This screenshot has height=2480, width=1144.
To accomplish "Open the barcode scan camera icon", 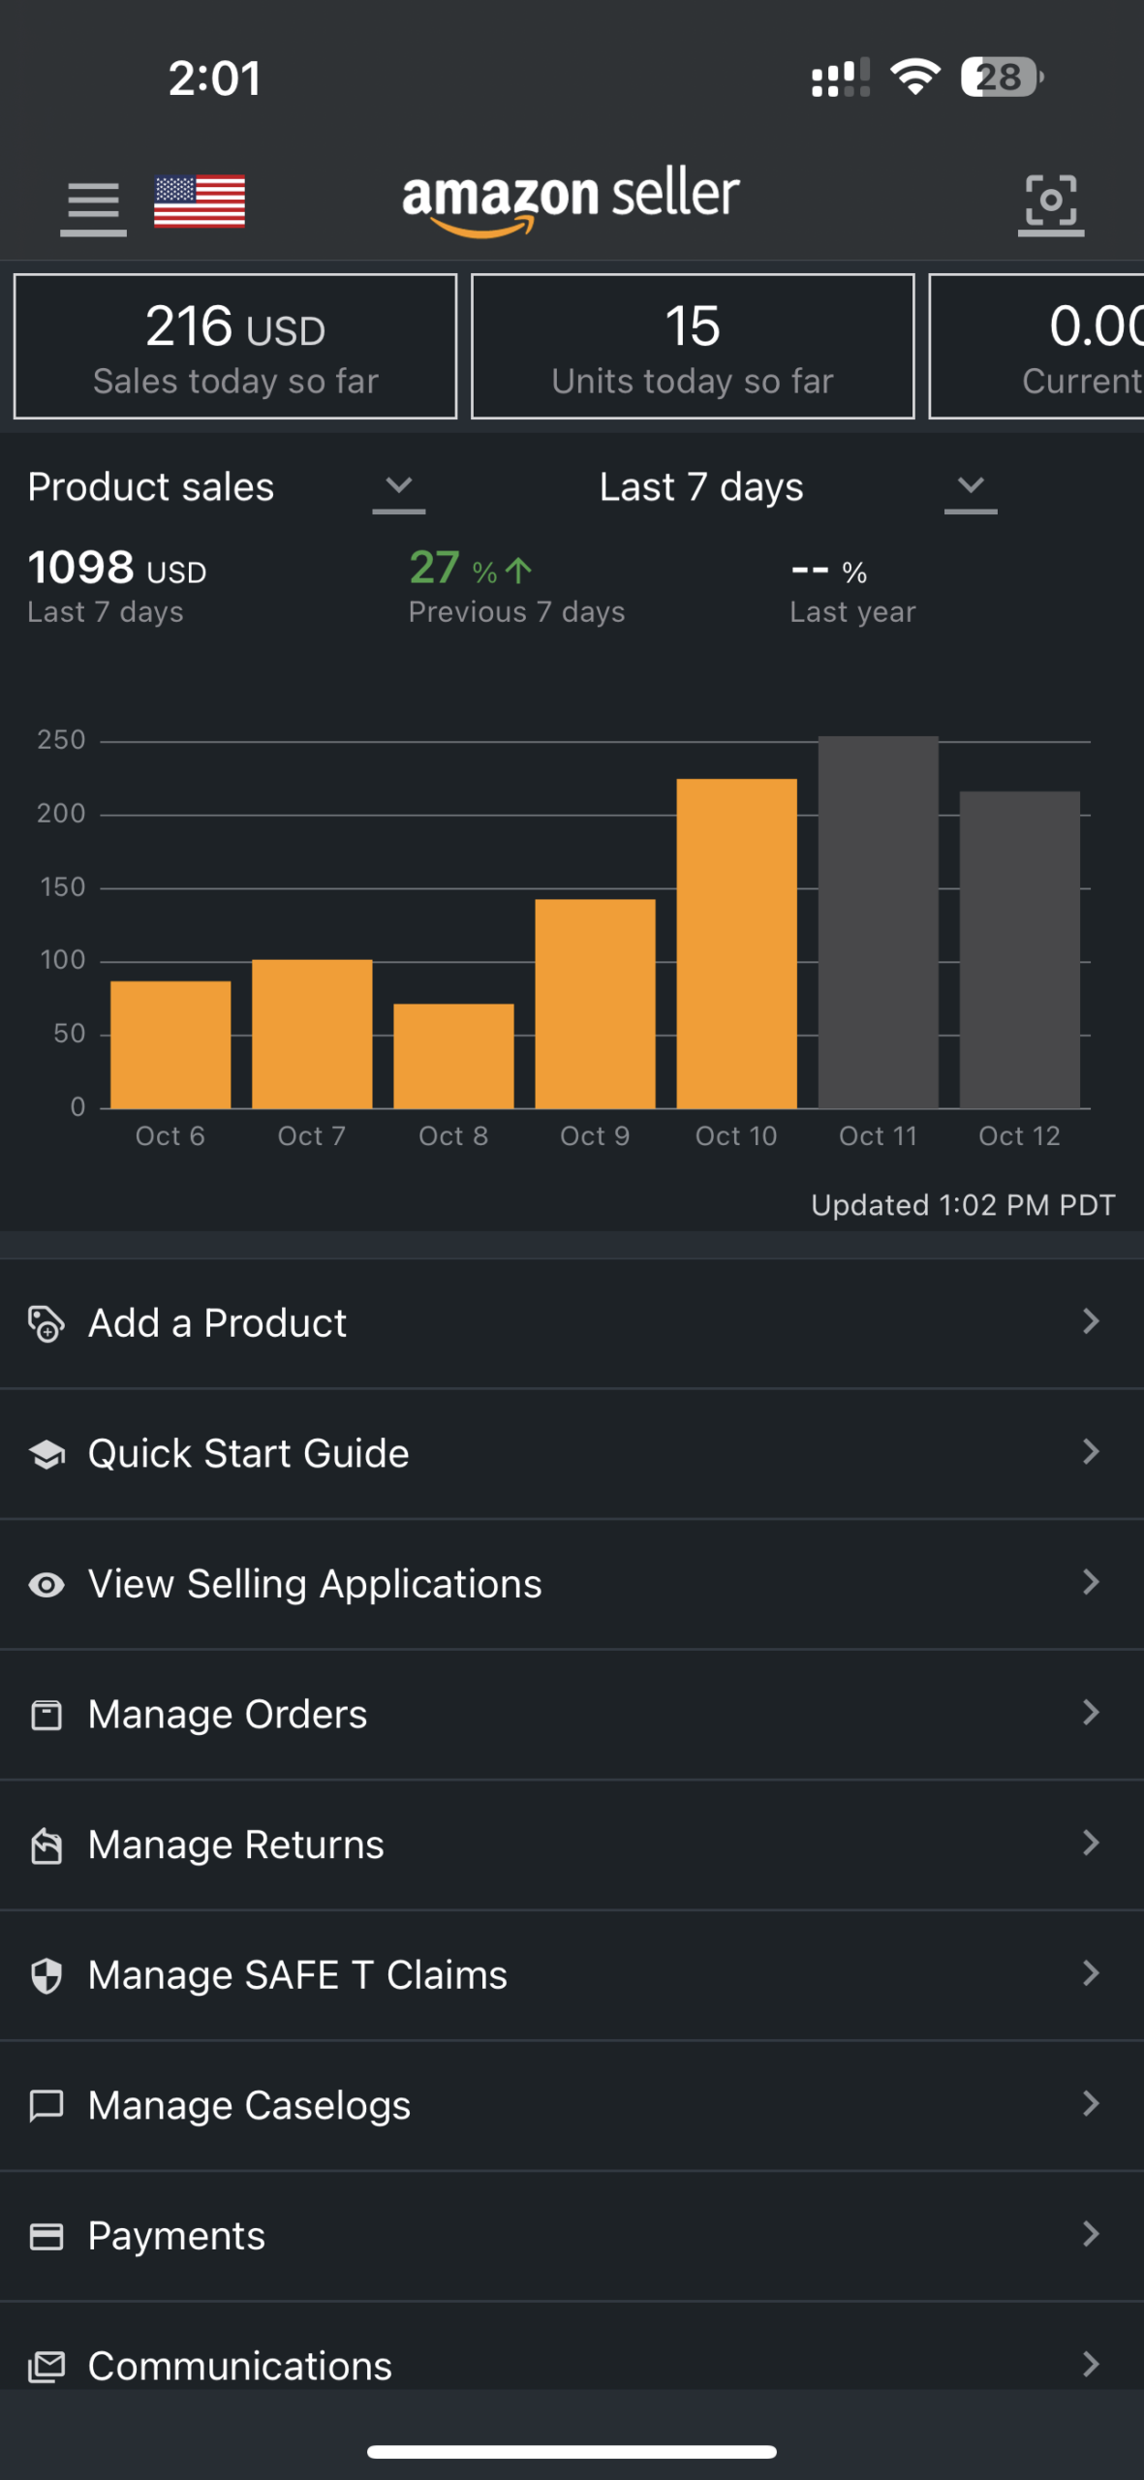I will coord(1051,204).
